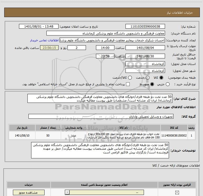Click the گروه کالا field تجهیزات و وسایل تحصیلی
This screenshot has height=196, width=203.
(x=101, y=116)
